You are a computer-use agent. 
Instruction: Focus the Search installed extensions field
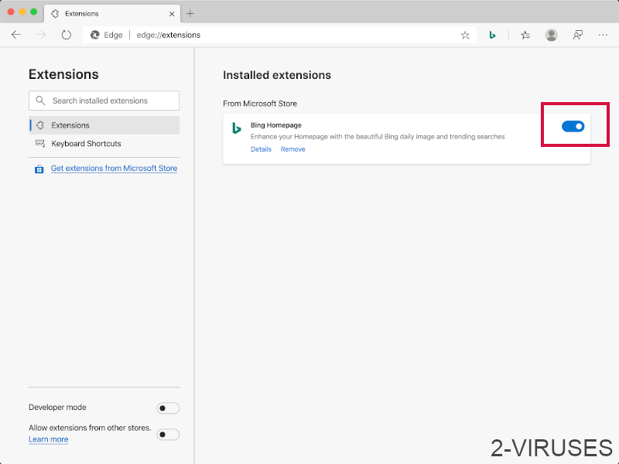(x=104, y=101)
